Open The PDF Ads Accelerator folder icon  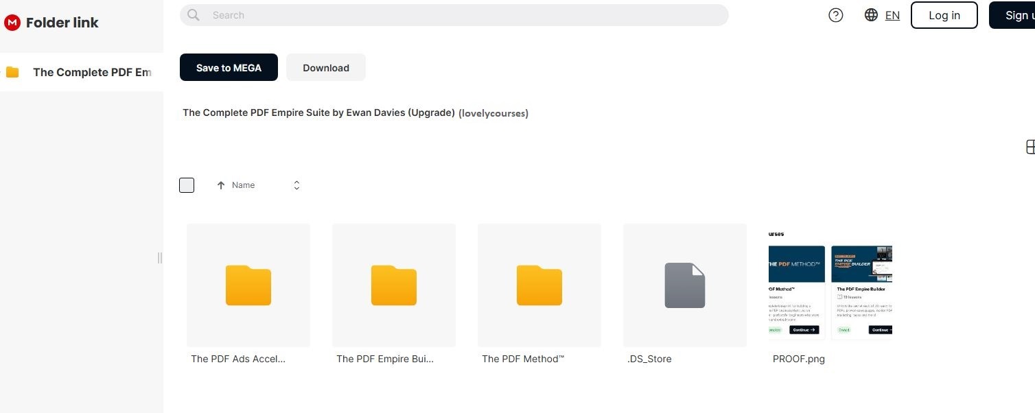(x=248, y=285)
